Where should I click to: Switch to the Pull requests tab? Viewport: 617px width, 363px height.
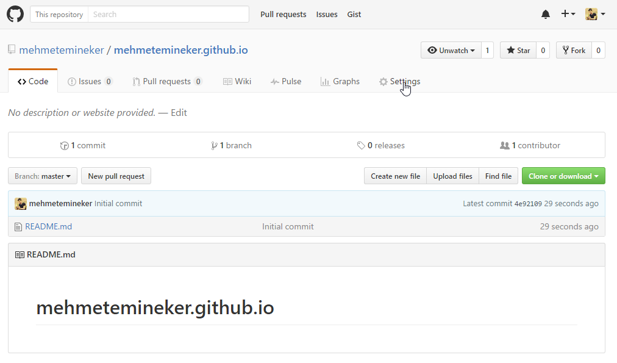167,81
